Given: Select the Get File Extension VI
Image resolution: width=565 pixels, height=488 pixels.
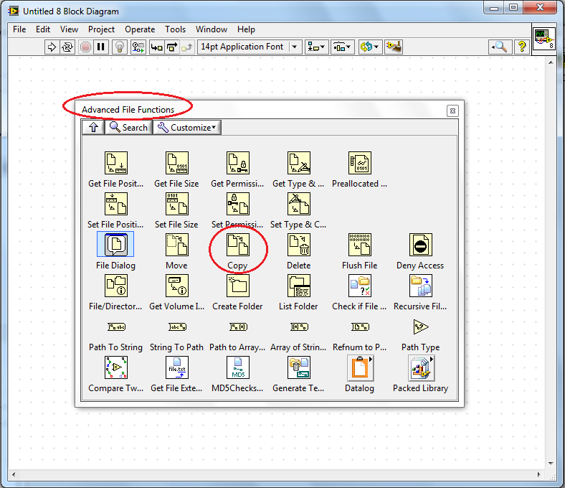Looking at the screenshot, I should click(176, 367).
